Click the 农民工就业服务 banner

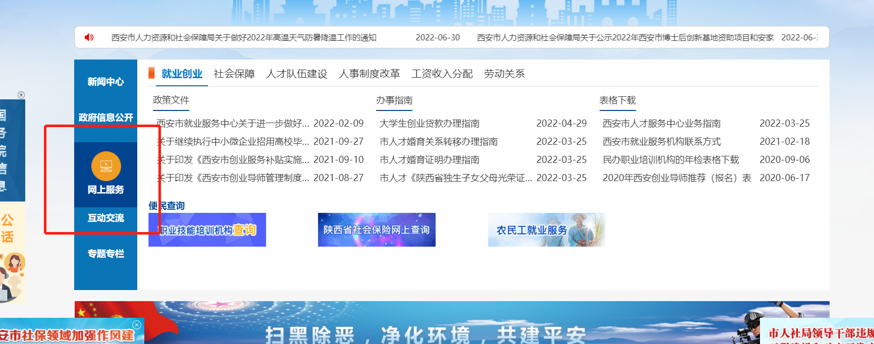(x=546, y=230)
